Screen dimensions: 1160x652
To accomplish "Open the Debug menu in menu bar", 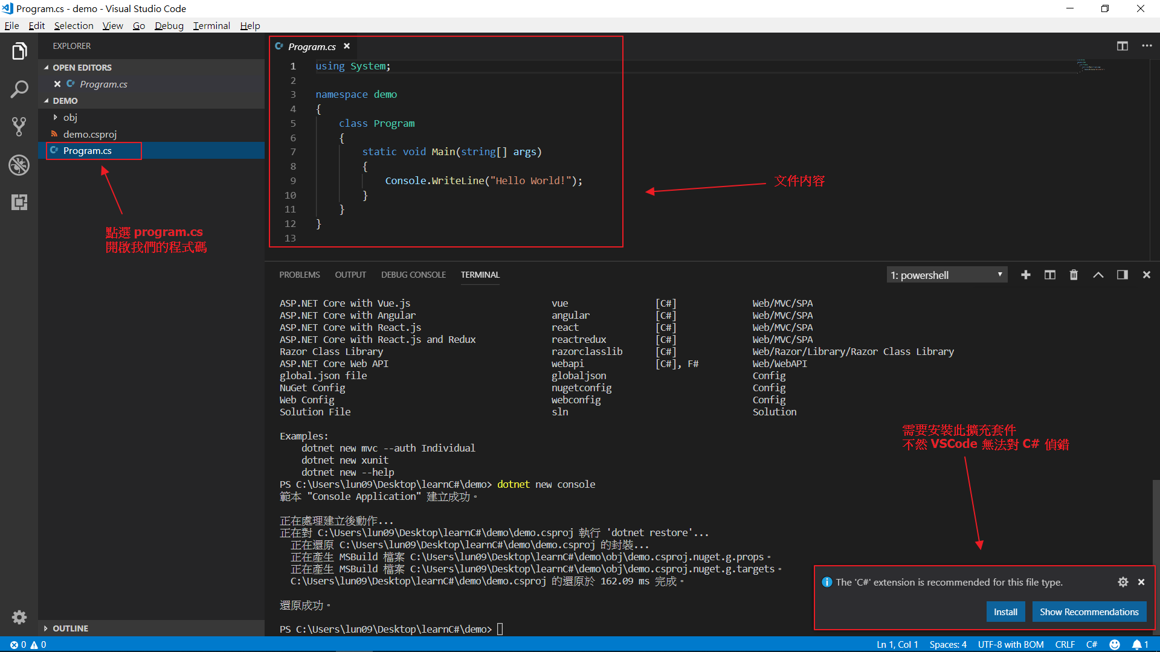I will [x=167, y=25].
